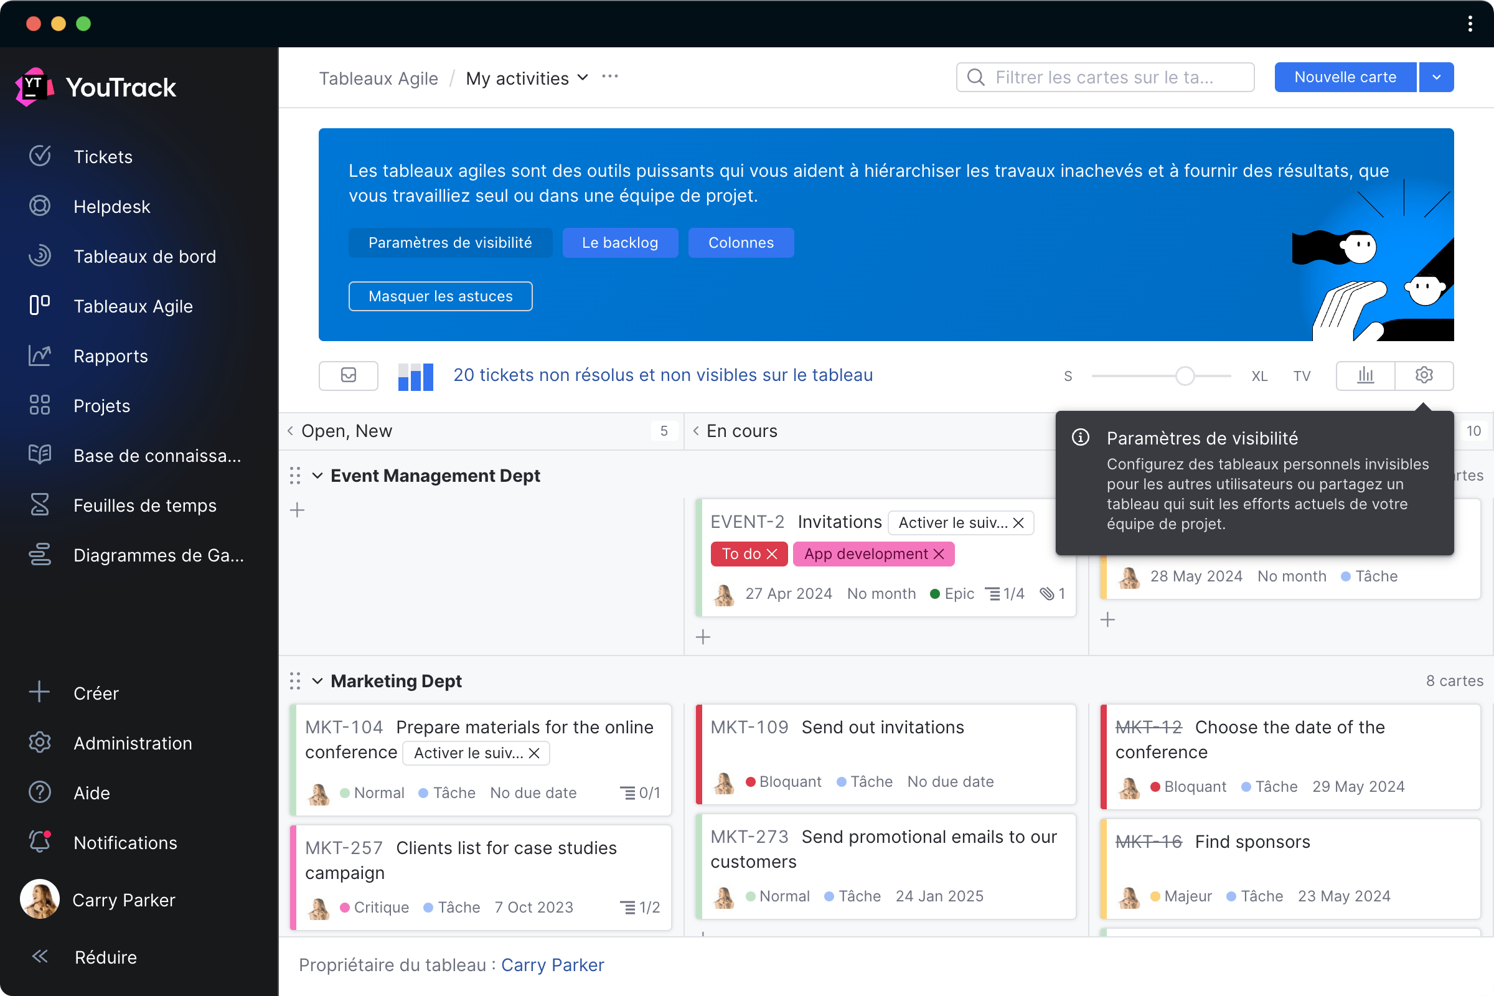Viewport: 1494px width, 996px height.
Task: Open Paramètres de visibilité menu
Action: coord(449,242)
